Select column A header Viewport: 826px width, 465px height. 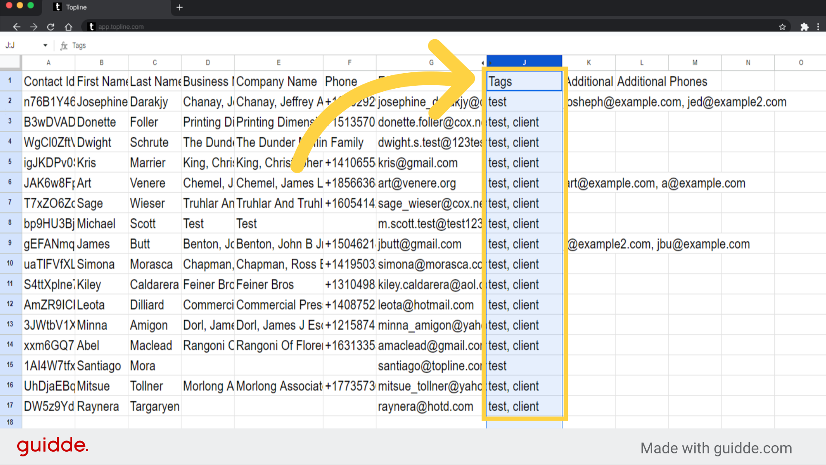point(49,62)
